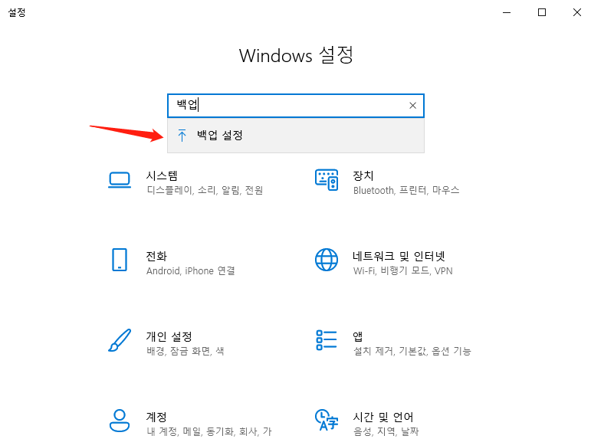
Task: Open the 개인 설정 title
Action: 169,336
